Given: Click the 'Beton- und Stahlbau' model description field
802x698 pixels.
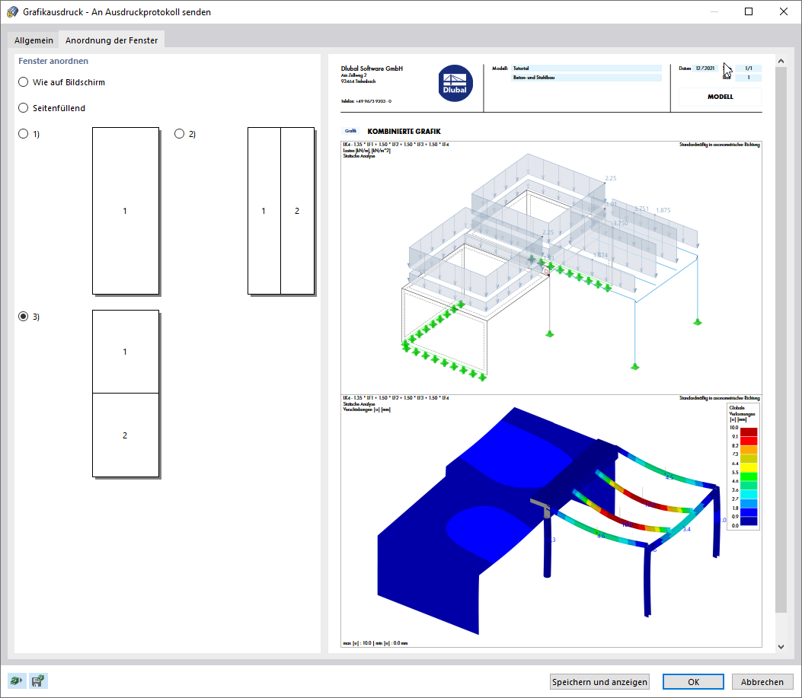Looking at the screenshot, I should [586, 78].
